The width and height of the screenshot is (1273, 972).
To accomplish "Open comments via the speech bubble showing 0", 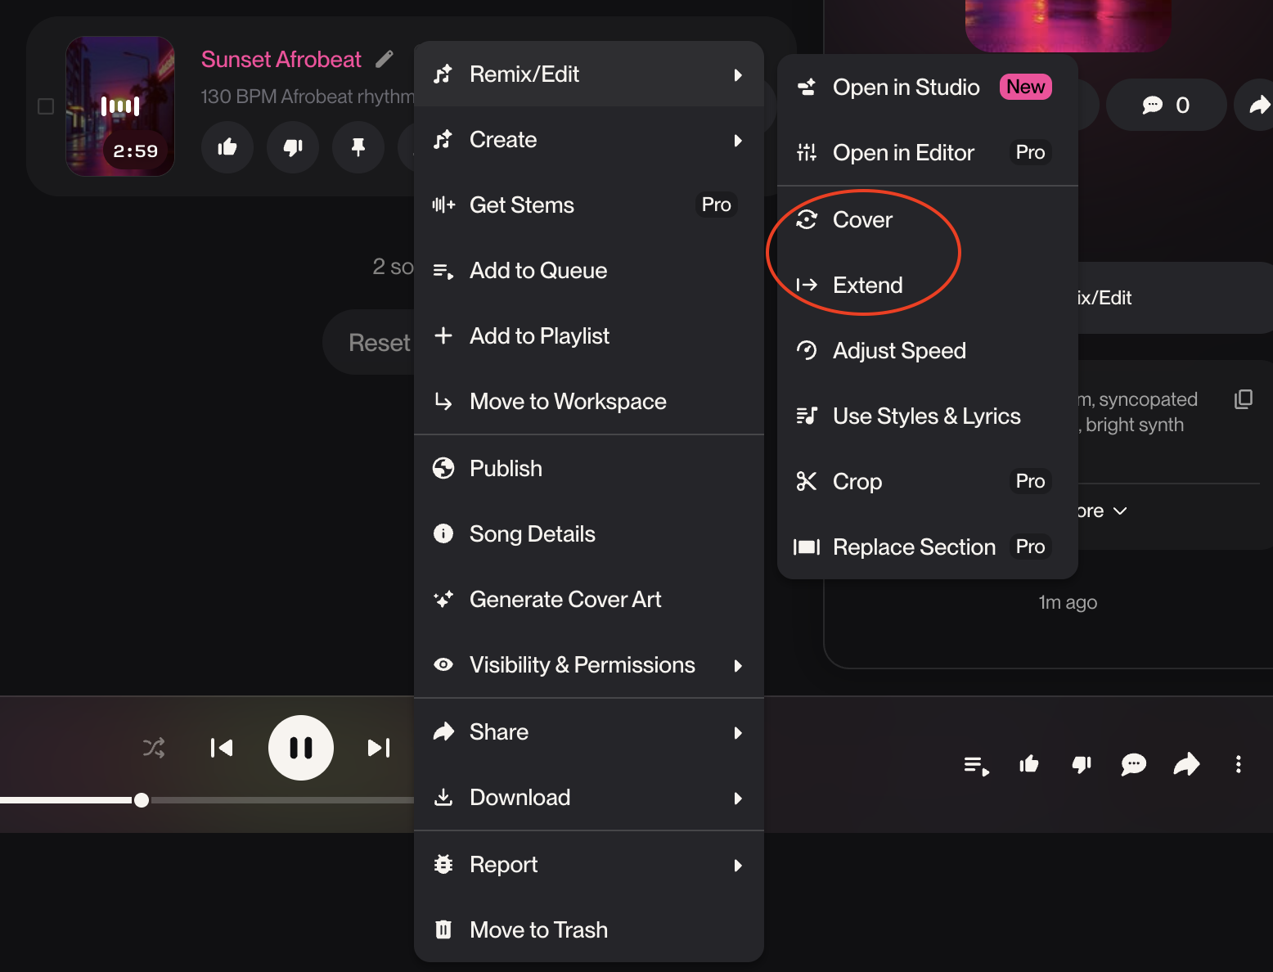I will pyautogui.click(x=1167, y=105).
